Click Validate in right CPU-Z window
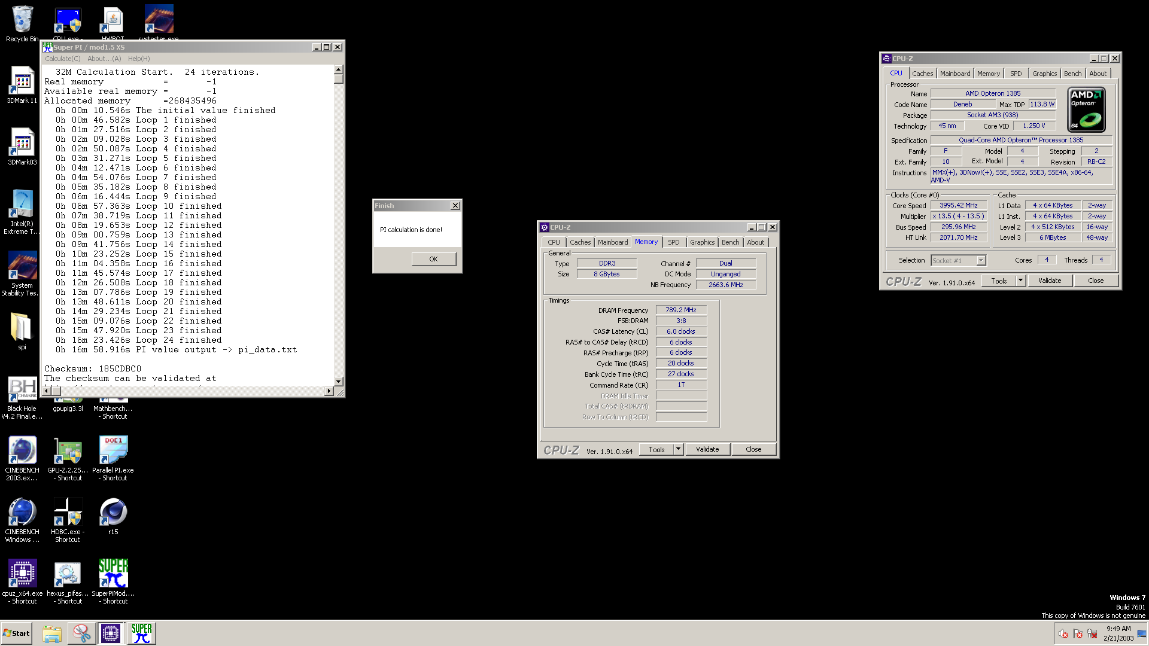 coord(1050,281)
